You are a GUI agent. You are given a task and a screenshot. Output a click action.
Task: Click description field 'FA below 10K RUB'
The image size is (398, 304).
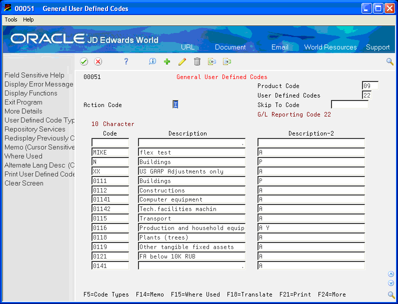click(x=191, y=256)
